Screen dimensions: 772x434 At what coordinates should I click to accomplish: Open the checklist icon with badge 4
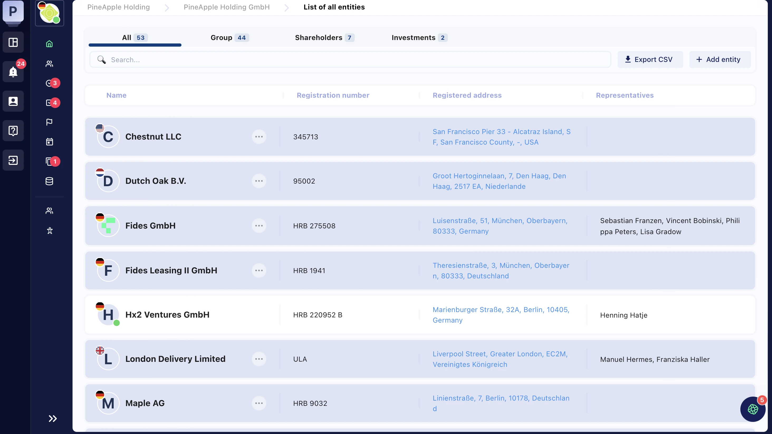tap(49, 103)
